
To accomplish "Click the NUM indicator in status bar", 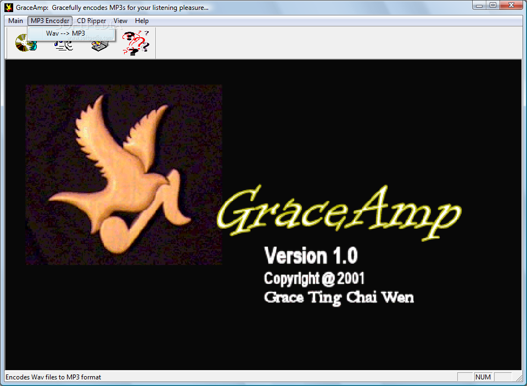I will coord(483,377).
